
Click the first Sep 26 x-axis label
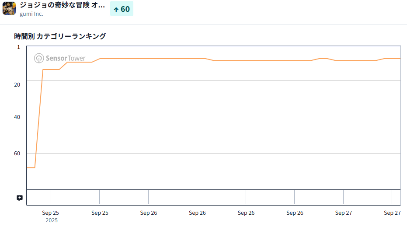click(149, 213)
